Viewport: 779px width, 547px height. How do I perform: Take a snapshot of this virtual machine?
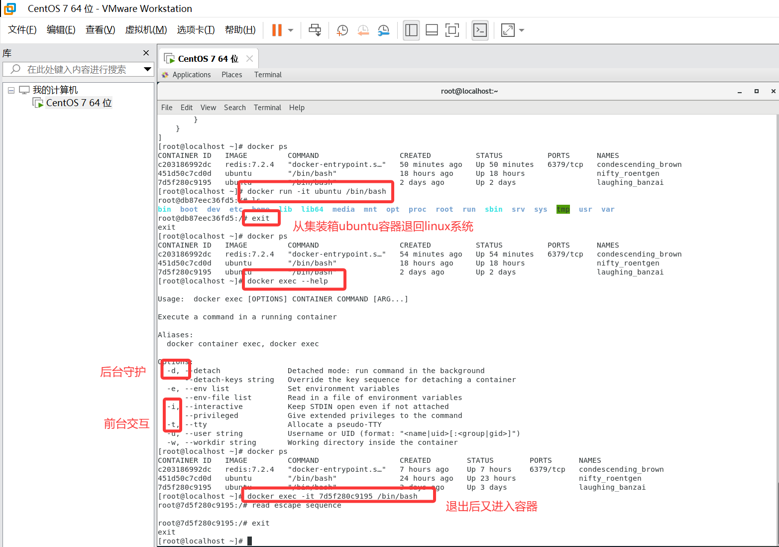[341, 30]
